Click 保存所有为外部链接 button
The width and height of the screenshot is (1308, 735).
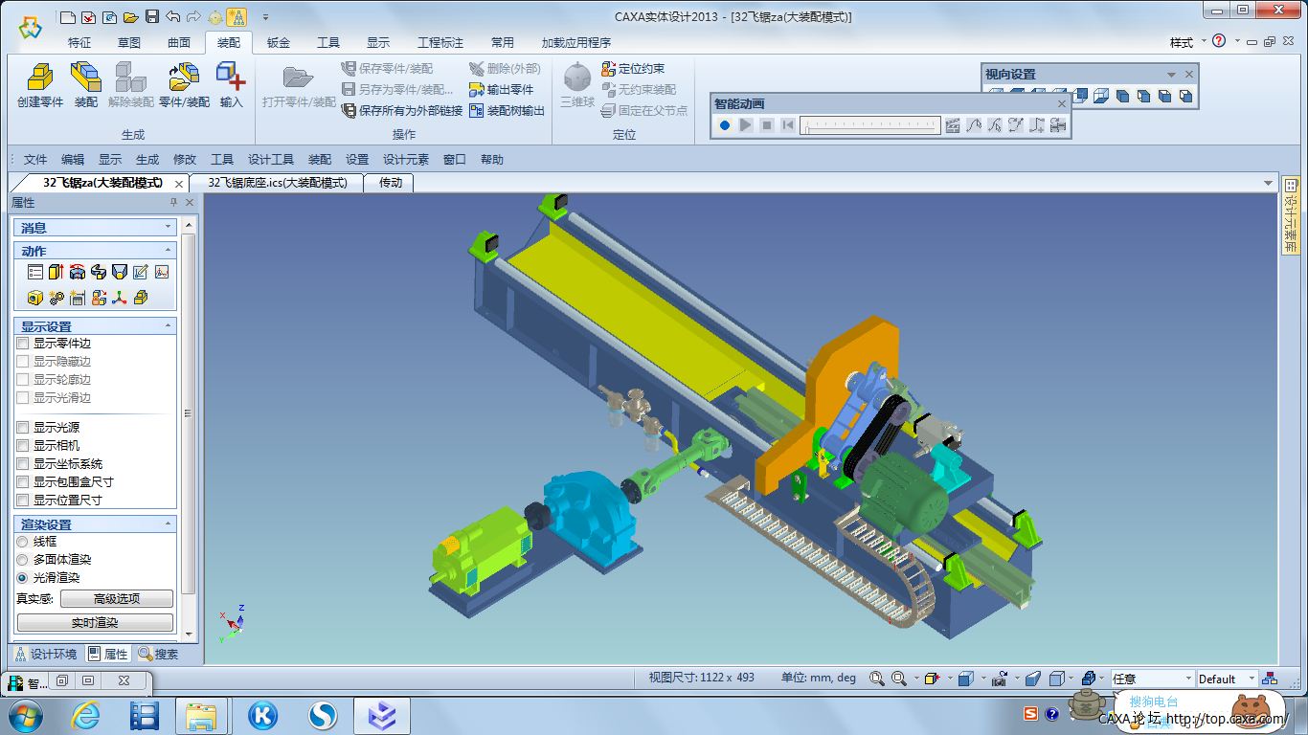[x=402, y=110]
